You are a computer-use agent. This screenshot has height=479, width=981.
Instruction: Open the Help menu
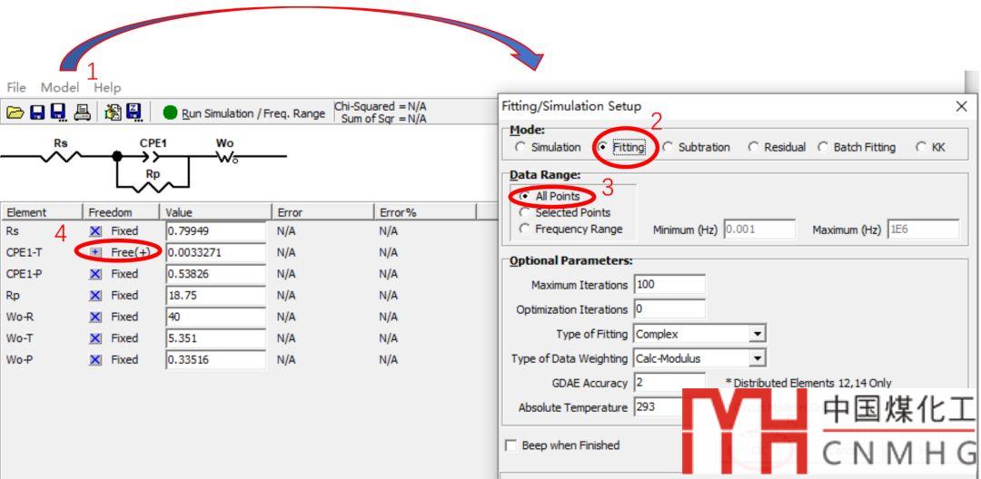[107, 87]
